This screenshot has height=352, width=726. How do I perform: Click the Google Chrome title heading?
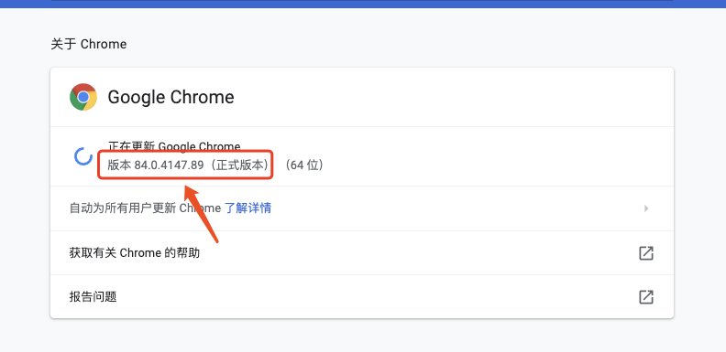tap(170, 97)
